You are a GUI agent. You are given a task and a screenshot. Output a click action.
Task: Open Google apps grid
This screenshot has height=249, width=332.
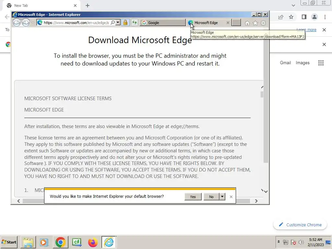click(321, 63)
